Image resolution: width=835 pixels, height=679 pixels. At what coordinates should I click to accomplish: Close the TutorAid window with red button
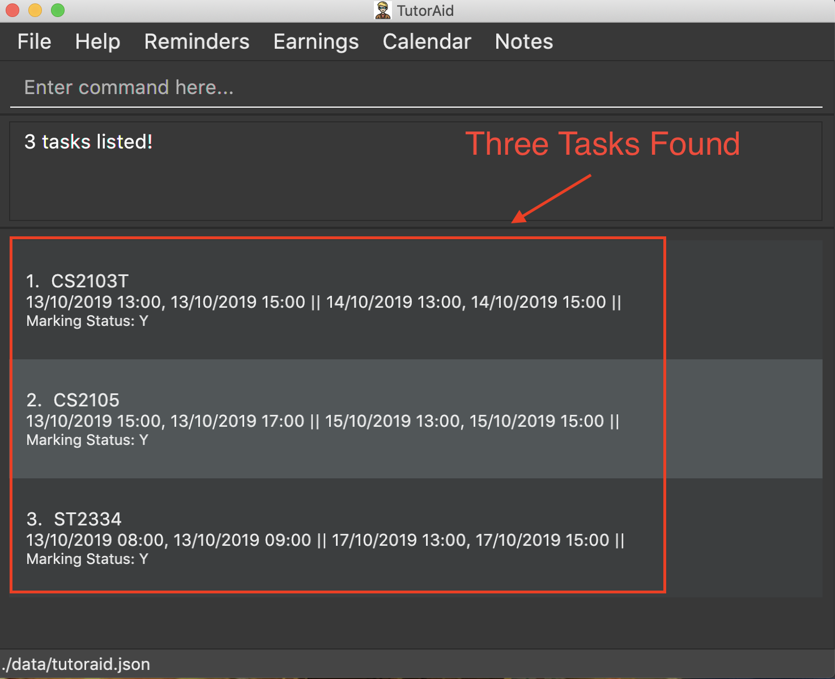click(x=12, y=10)
